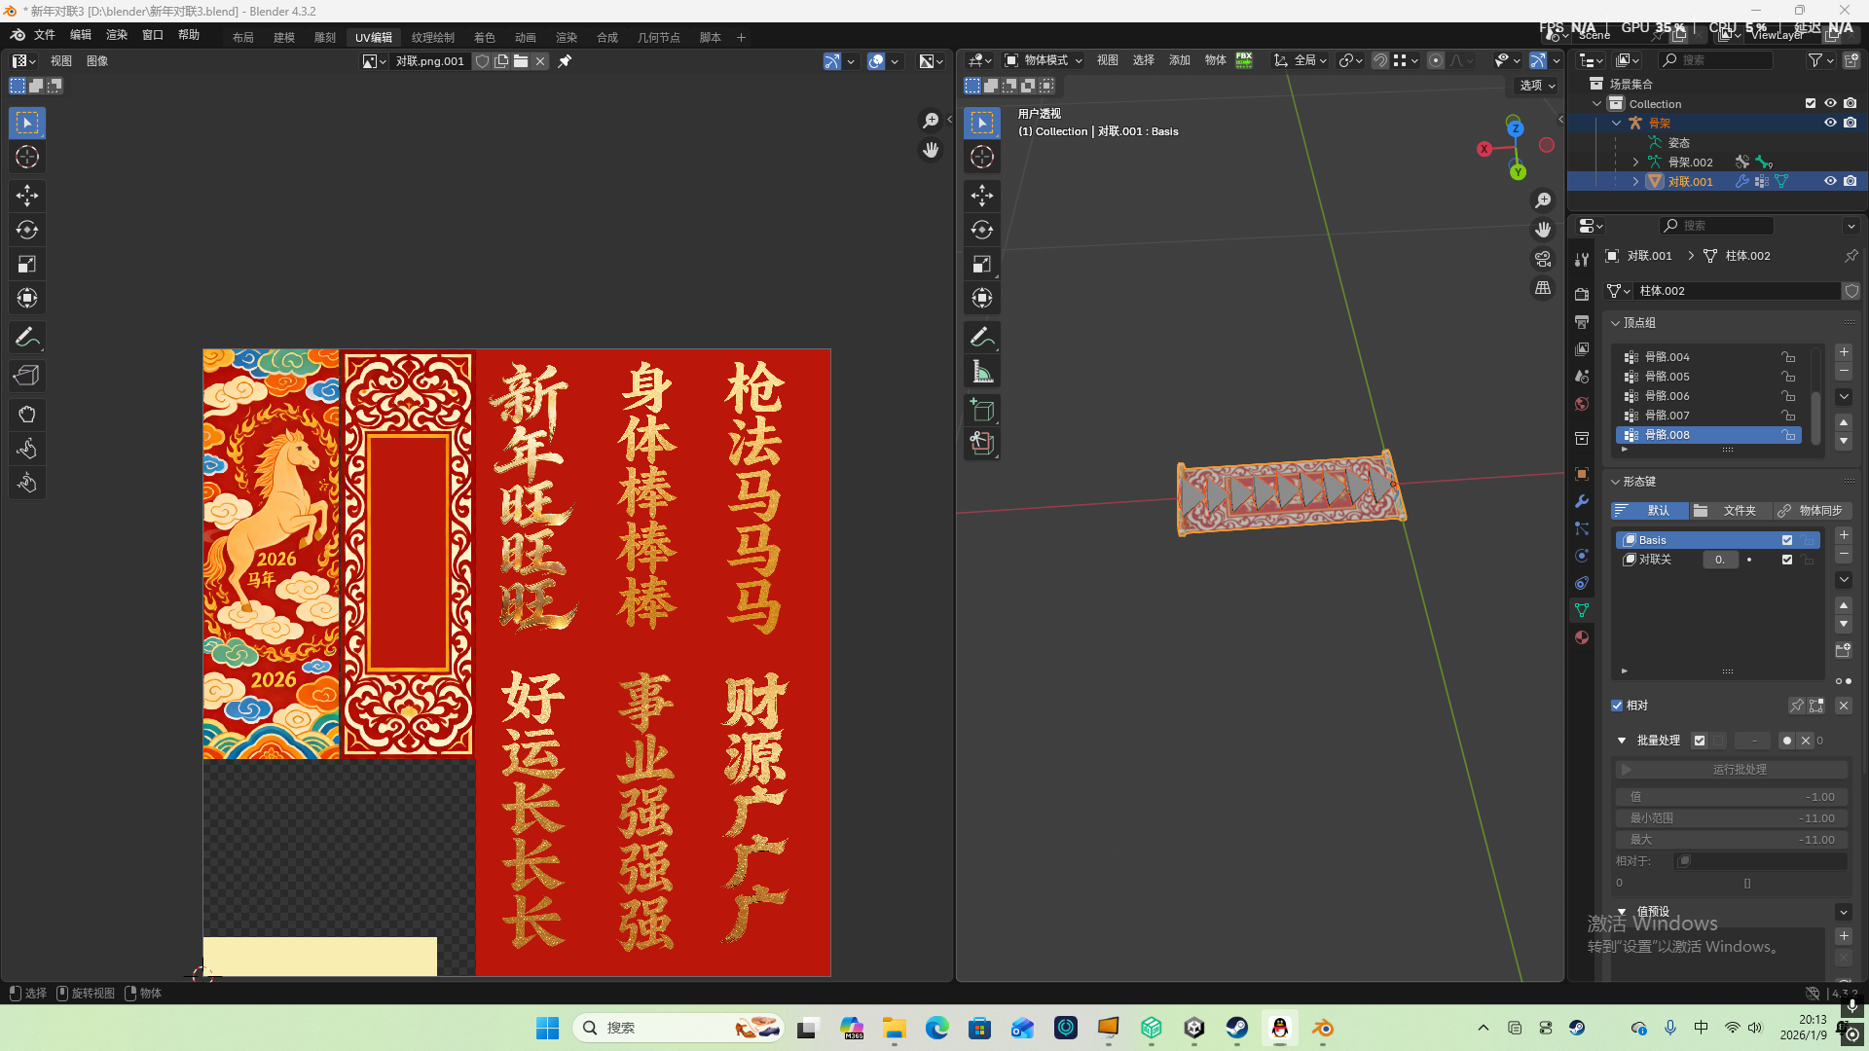1869x1051 pixels.
Task: Open the 渲染 menu in top bar
Action: coord(116,34)
